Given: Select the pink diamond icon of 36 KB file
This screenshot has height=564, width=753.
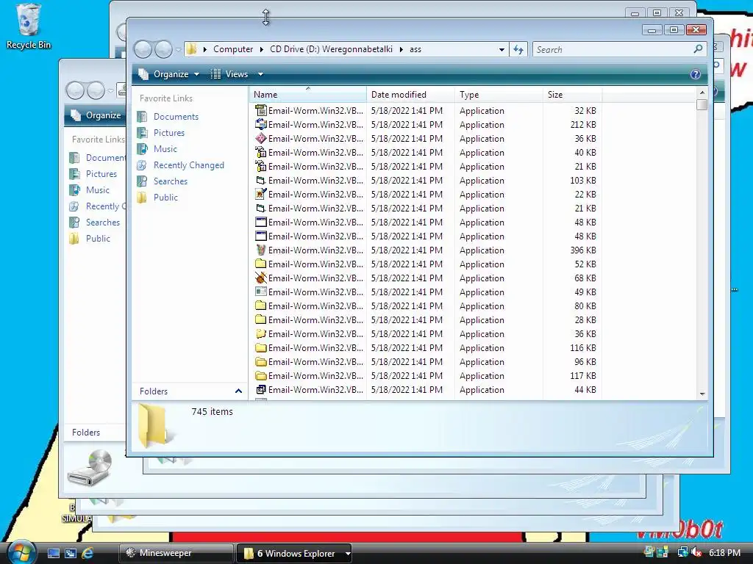Looking at the screenshot, I should tap(261, 138).
